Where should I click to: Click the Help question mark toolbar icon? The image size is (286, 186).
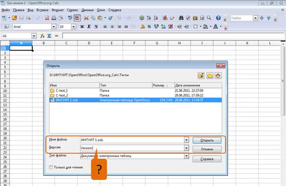[218, 18]
